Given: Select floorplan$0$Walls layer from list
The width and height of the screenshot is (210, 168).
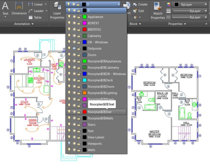Looking at the screenshot, I should point(100,118).
